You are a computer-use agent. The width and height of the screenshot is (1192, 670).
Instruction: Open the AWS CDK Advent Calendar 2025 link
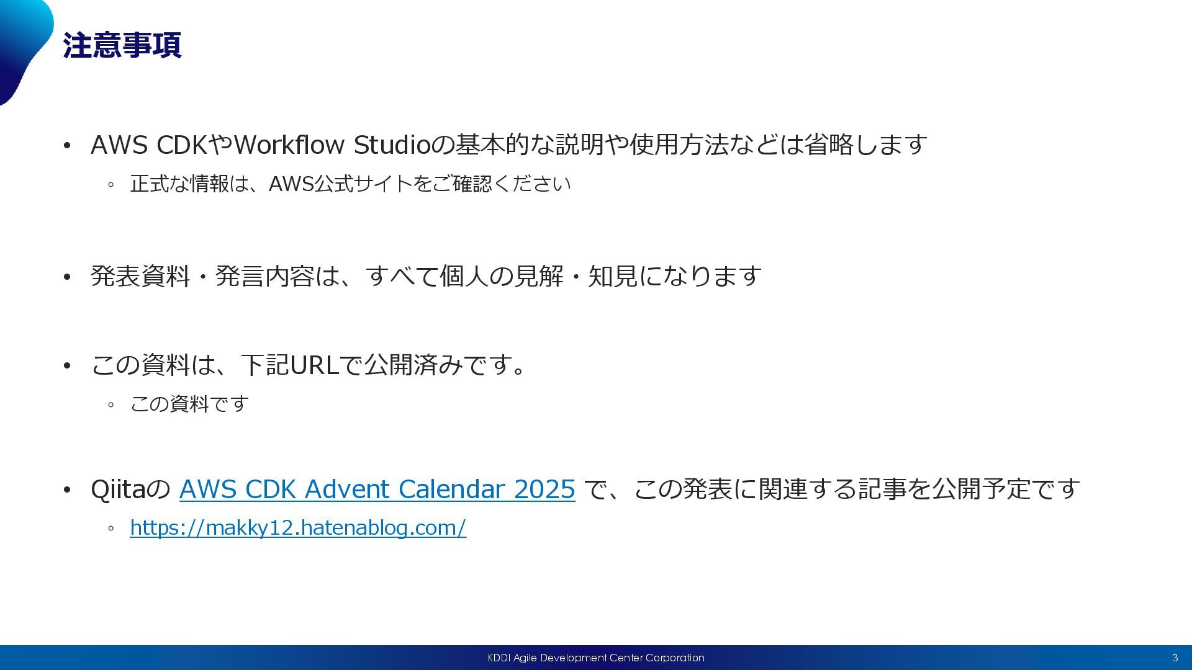pyautogui.click(x=377, y=489)
